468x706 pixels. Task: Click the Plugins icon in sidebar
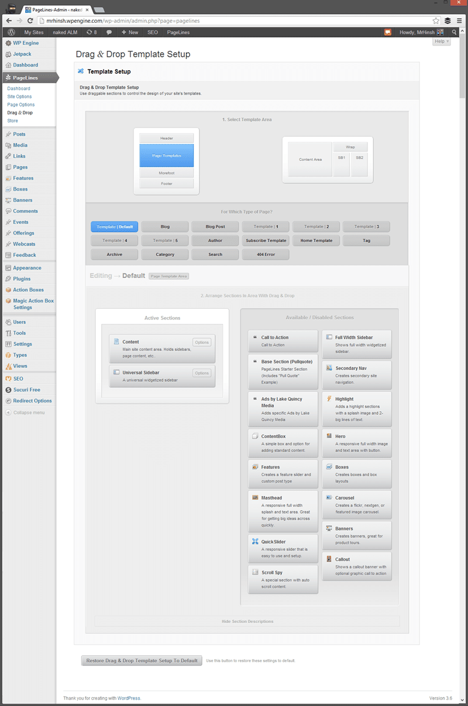click(x=8, y=279)
